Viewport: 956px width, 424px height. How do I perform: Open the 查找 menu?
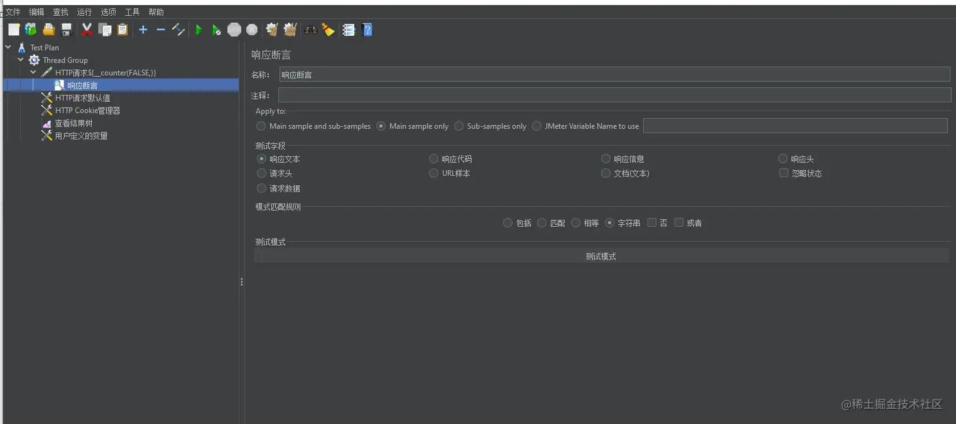point(61,12)
